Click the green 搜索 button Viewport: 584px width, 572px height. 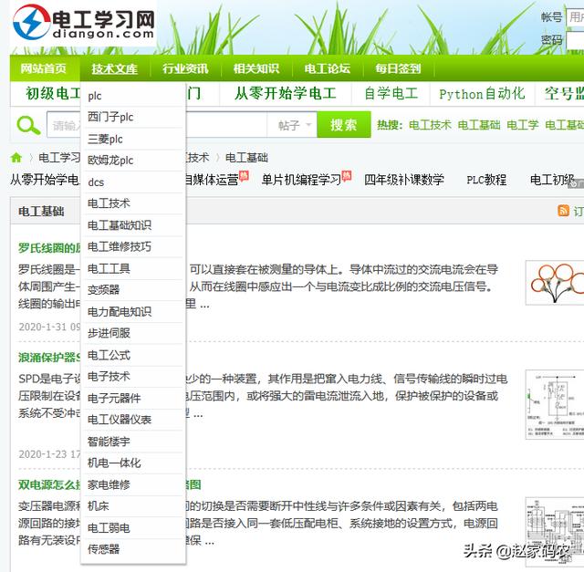pos(344,125)
